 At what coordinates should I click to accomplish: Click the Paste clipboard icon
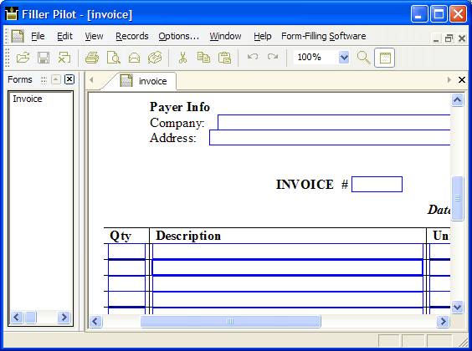[x=224, y=58]
